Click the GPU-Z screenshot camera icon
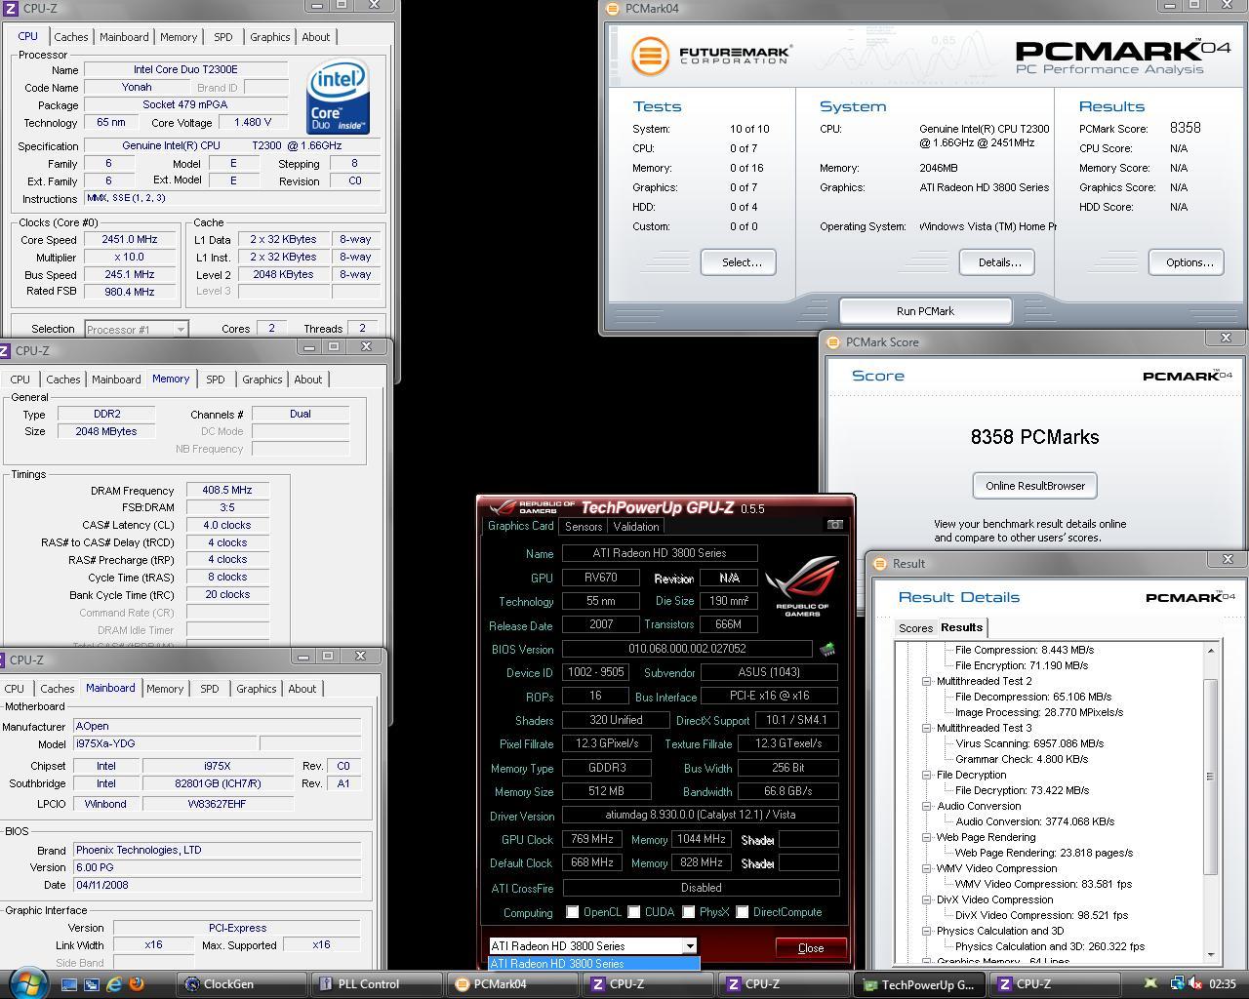 pyautogui.click(x=834, y=525)
